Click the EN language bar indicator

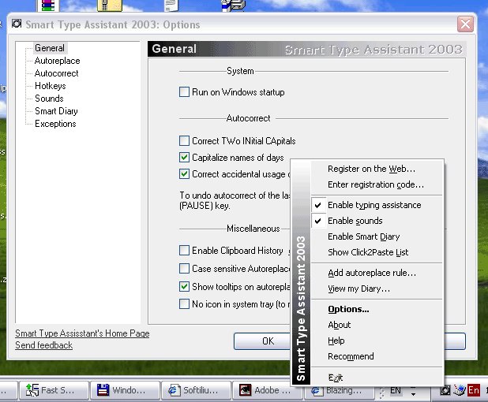396,390
